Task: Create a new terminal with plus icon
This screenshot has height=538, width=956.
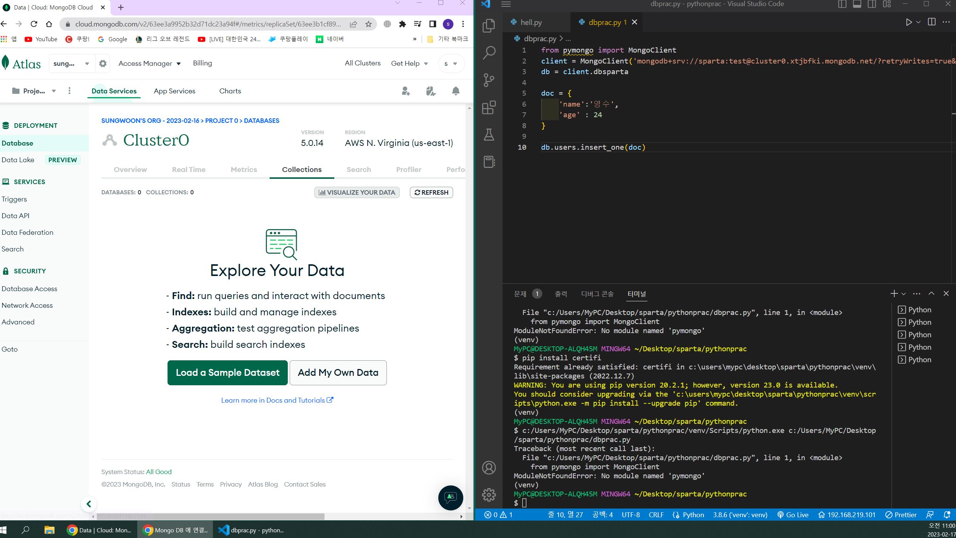Action: click(894, 293)
